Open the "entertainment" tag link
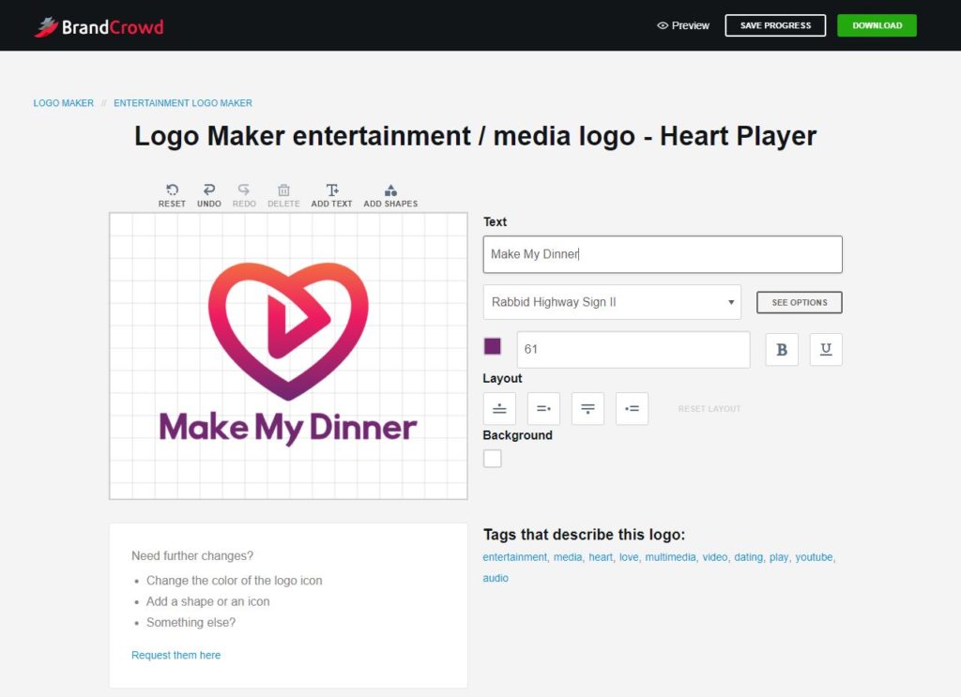 pos(515,557)
